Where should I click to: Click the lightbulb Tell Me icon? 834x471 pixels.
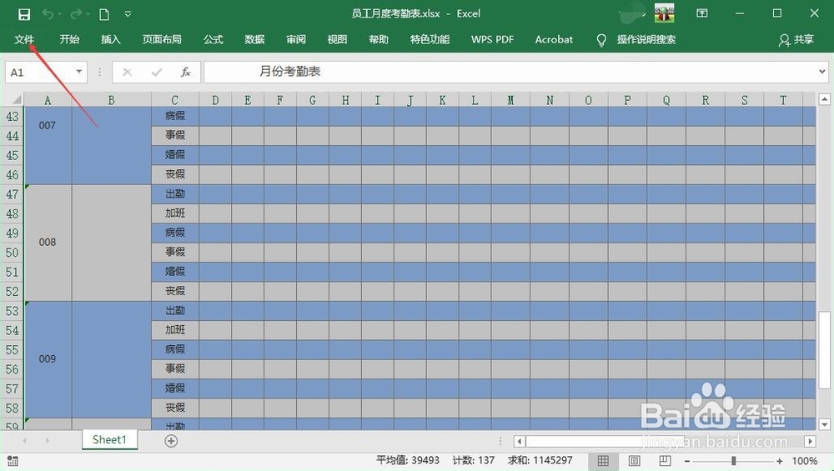[601, 40]
